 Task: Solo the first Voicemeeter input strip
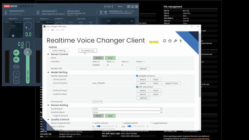tap(16, 74)
